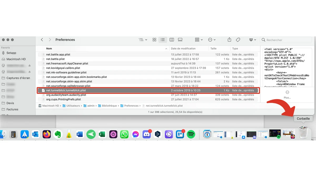Open the tags button in Finder toolbar
The width and height of the screenshot is (316, 177).
click(x=238, y=40)
